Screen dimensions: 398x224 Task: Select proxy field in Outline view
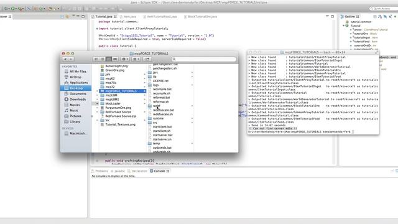369,30
